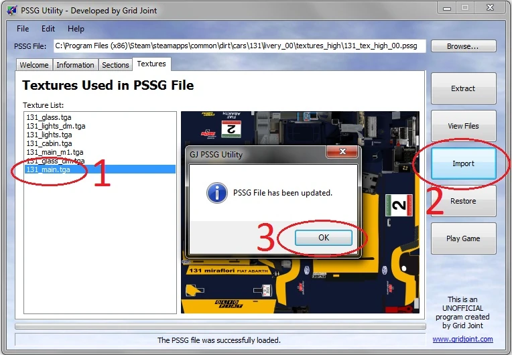The image size is (512, 355).
Task: Open the www.gridjoint.com link
Action: click(x=462, y=339)
